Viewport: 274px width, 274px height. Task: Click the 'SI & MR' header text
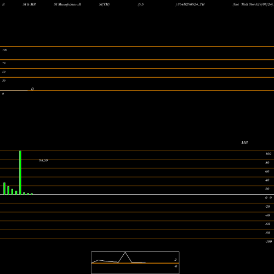click(29, 4)
